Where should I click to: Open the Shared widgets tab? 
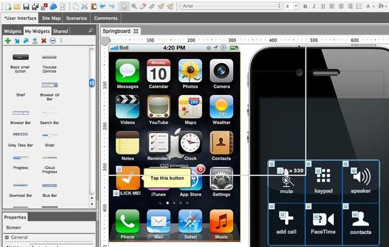[x=61, y=31]
